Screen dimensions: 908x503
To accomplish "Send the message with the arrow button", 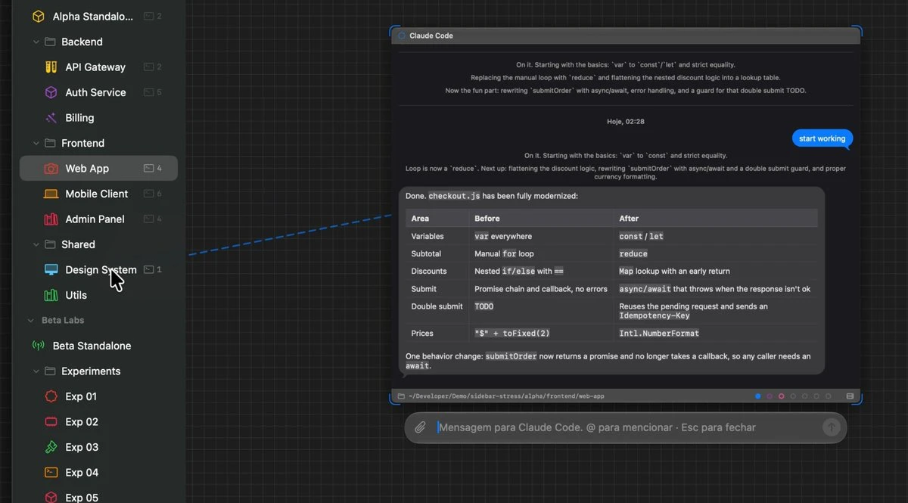I will pyautogui.click(x=831, y=427).
